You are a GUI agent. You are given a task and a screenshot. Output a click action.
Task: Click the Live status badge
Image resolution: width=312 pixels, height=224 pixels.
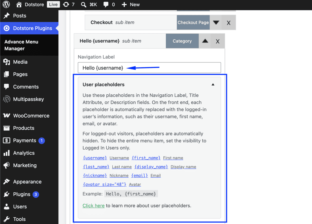pos(53,4)
